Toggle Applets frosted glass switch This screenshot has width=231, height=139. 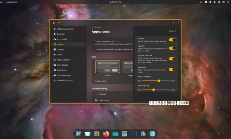[172, 48]
